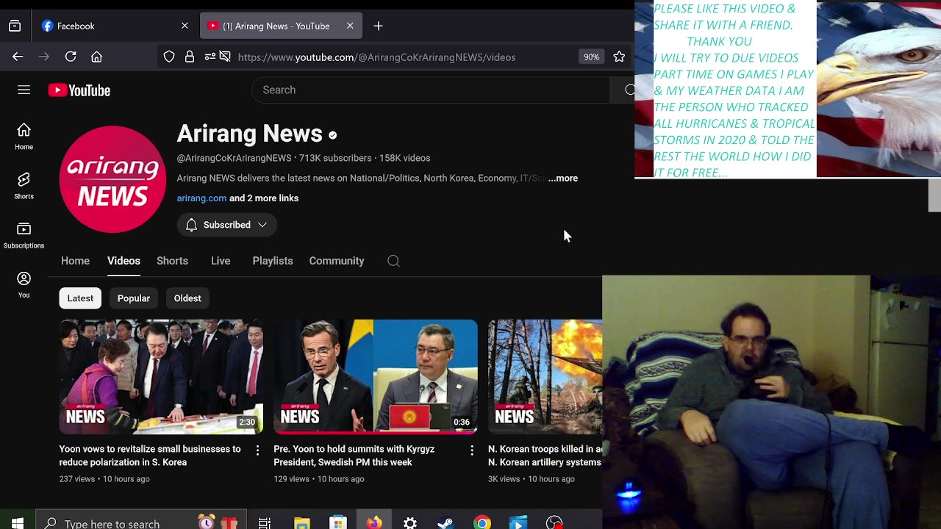This screenshot has width=941, height=529.
Task: Click 'and 2 more links'
Action: coord(264,198)
